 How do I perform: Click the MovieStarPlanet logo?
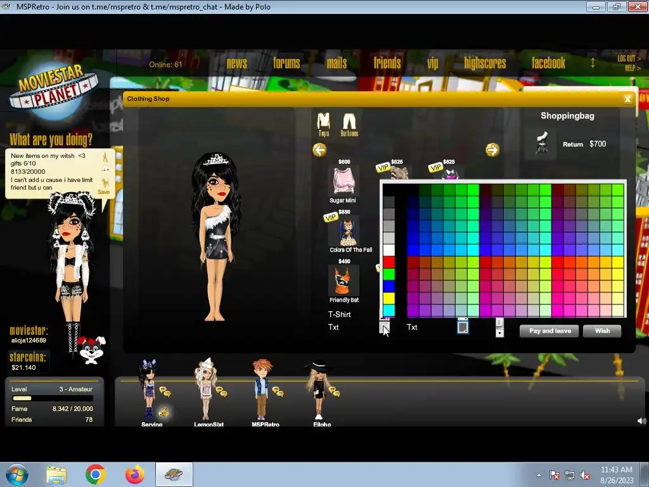[54, 90]
